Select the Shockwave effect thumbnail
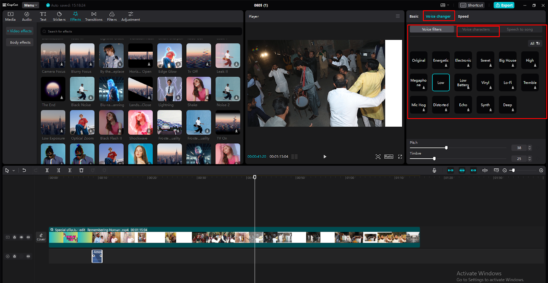 (x=140, y=123)
